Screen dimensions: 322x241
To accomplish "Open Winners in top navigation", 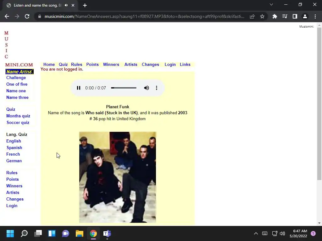I will click(x=111, y=64).
